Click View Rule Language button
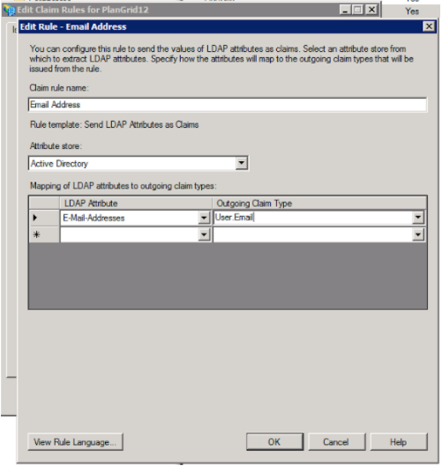442x466 pixels. click(x=75, y=442)
